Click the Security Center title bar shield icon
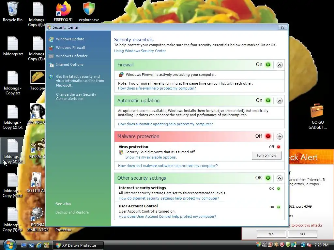Image resolution: width=334 pixels, height=250 pixels. pos(49,27)
